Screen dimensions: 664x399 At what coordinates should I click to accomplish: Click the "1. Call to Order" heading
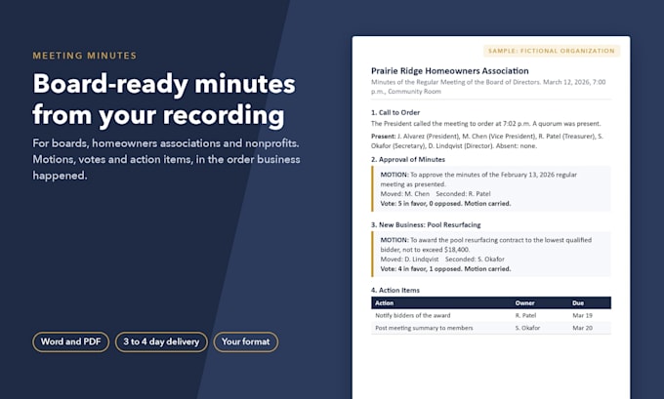tap(395, 112)
